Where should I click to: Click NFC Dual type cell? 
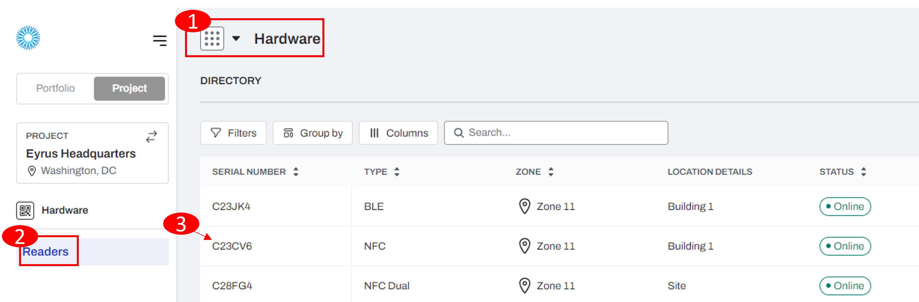[x=386, y=285]
